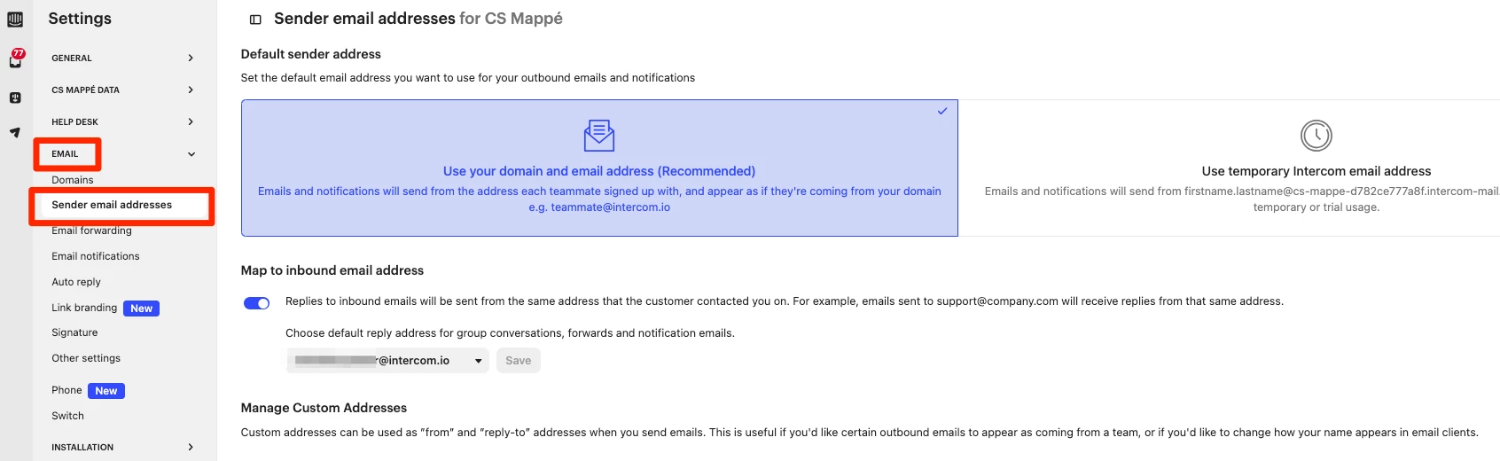Expand the General settings section
Image resolution: width=1500 pixels, height=461 pixels.
pyautogui.click(x=123, y=59)
